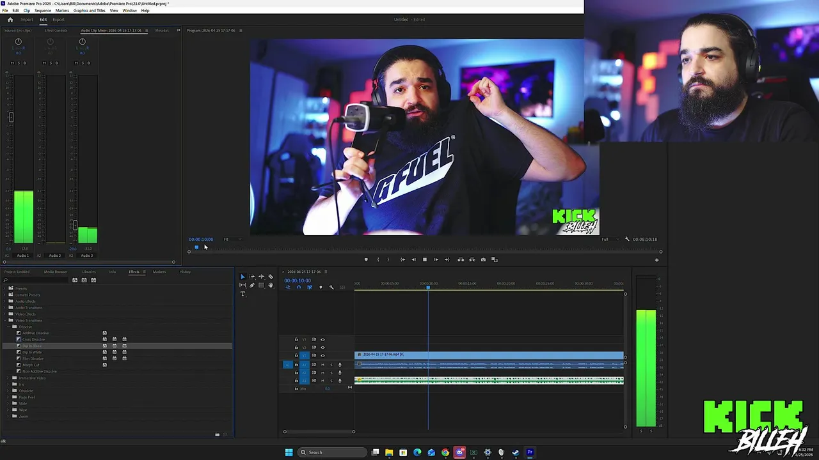The image size is (819, 460).
Task: Select the Slip tool
Action: (x=243, y=286)
